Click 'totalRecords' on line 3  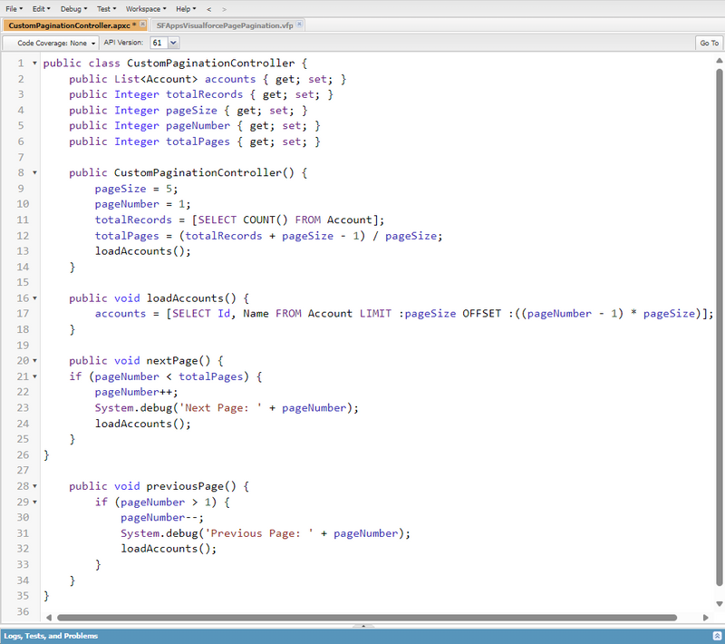coord(205,94)
